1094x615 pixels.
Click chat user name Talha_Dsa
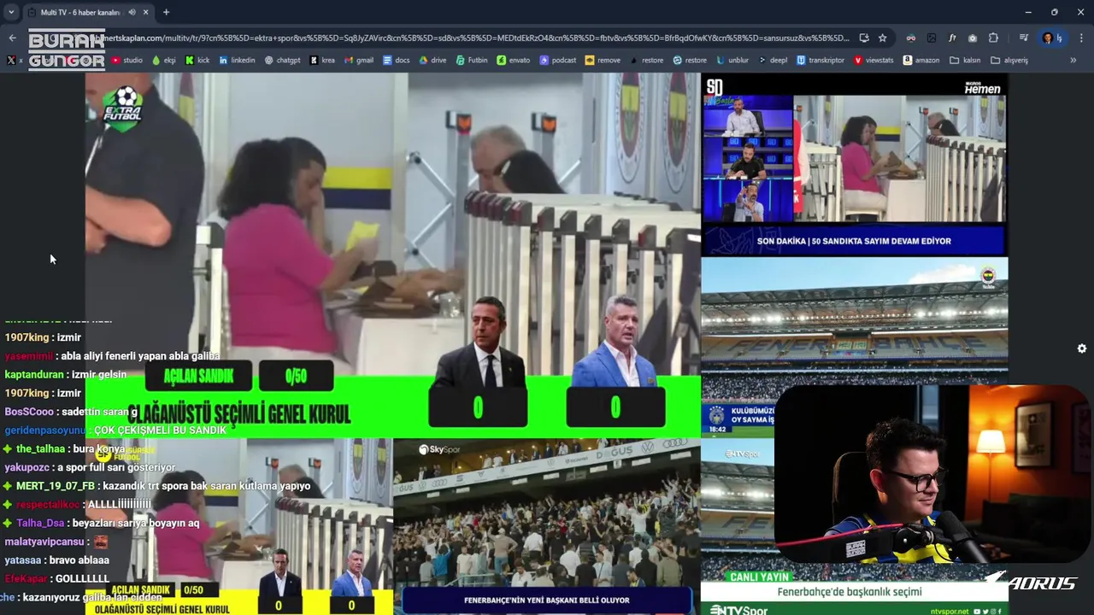pyautogui.click(x=40, y=524)
